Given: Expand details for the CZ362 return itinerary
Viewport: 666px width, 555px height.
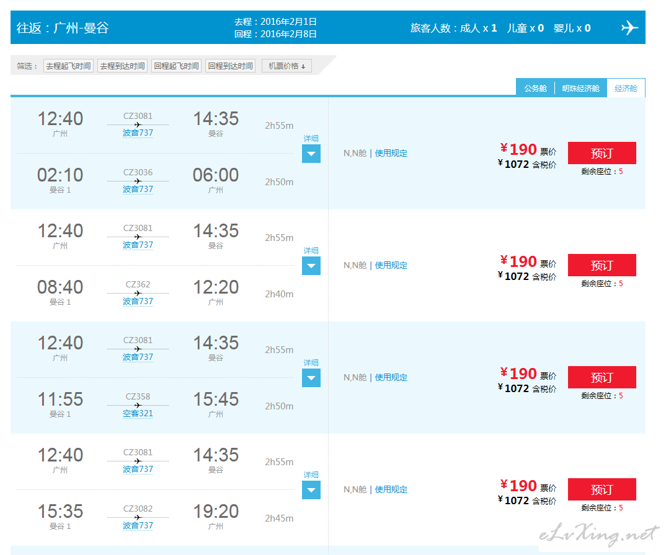Looking at the screenshot, I should [x=311, y=266].
